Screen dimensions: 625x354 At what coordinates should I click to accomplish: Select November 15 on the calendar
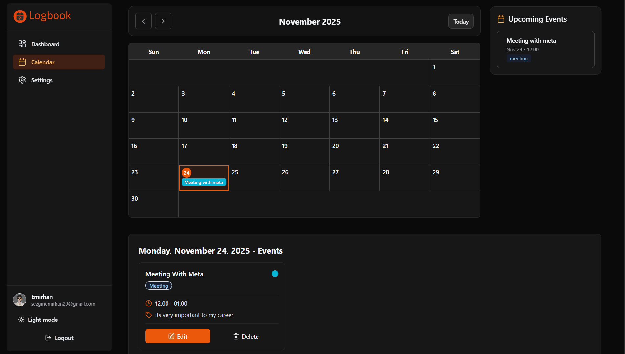455,125
